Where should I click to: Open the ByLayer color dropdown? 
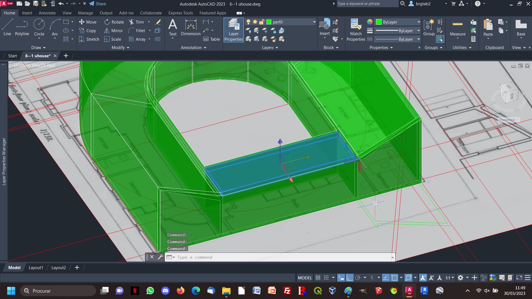pos(419,22)
